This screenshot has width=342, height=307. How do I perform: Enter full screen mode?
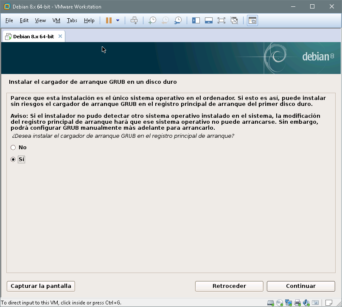point(221,20)
